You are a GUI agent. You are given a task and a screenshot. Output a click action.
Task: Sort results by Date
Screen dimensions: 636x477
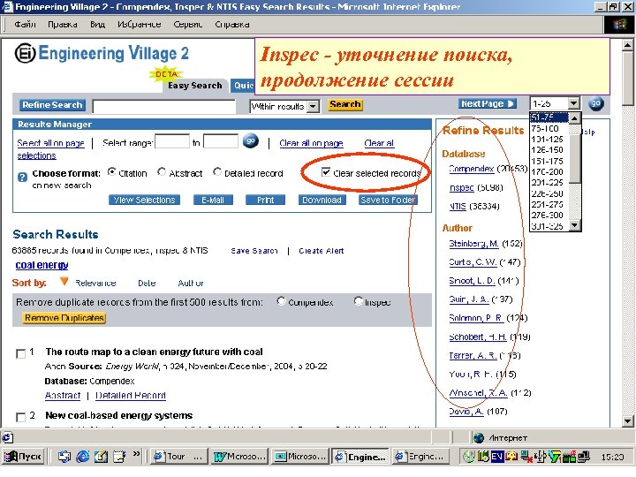147,283
